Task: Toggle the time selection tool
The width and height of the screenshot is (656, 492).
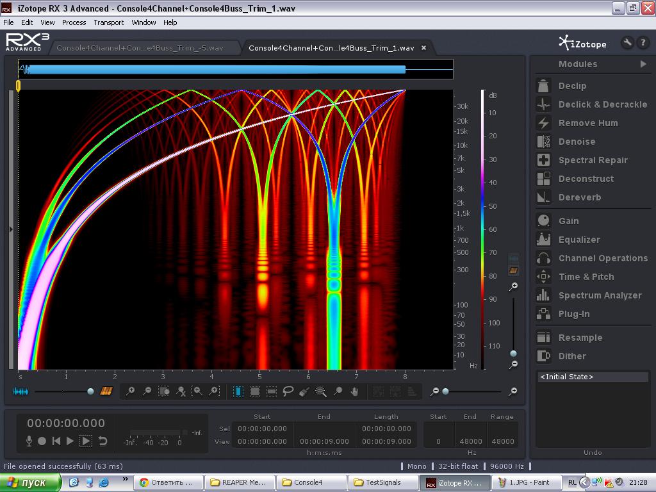Action: tap(238, 391)
